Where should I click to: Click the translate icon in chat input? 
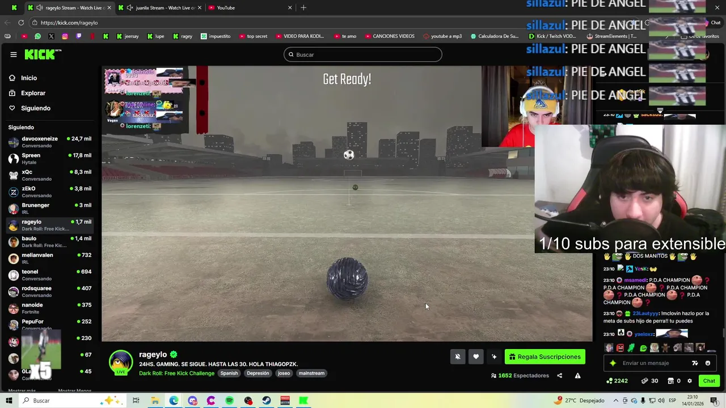tap(695, 363)
